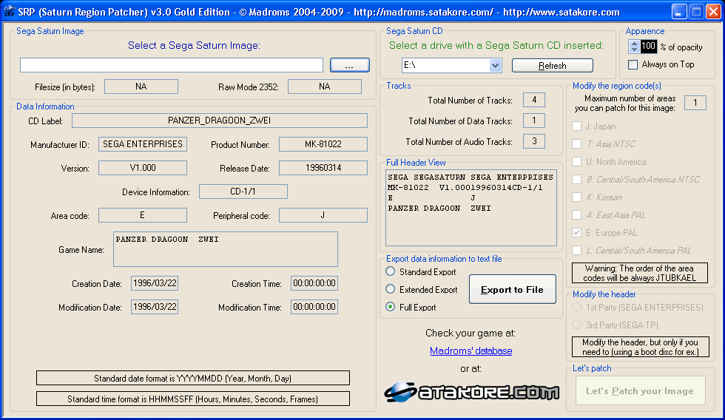Click the Version field V1.000
Screen dimensions: 725x420
143,168
